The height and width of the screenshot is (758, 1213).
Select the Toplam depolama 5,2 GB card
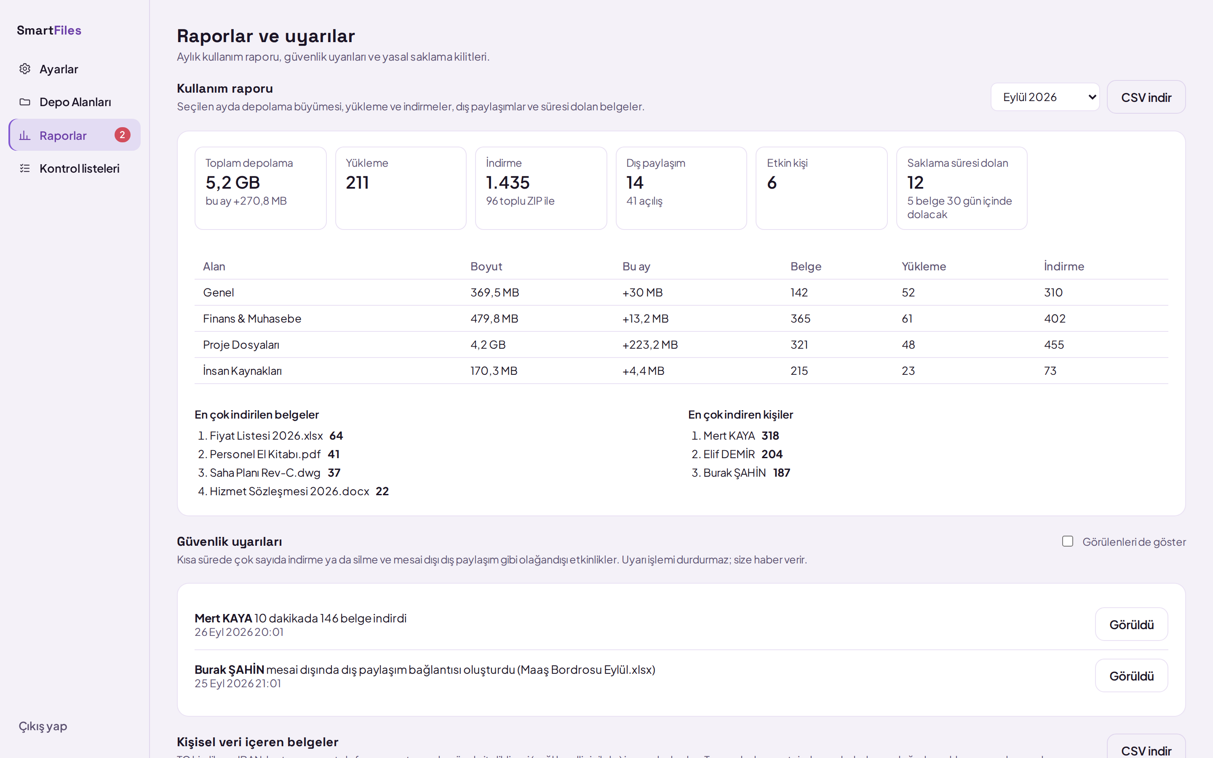(x=260, y=189)
